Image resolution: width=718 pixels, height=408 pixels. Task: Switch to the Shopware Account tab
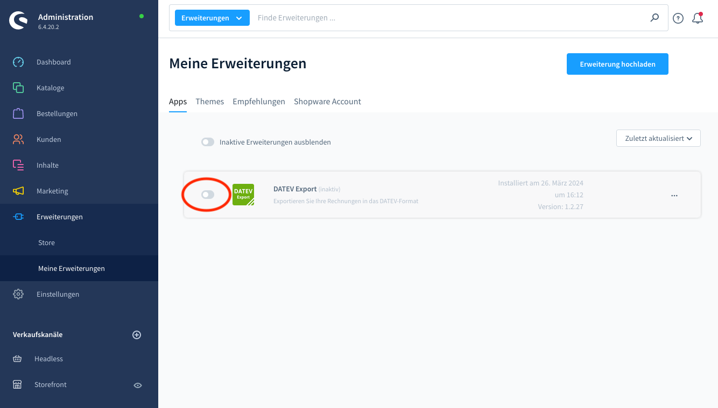click(x=327, y=102)
